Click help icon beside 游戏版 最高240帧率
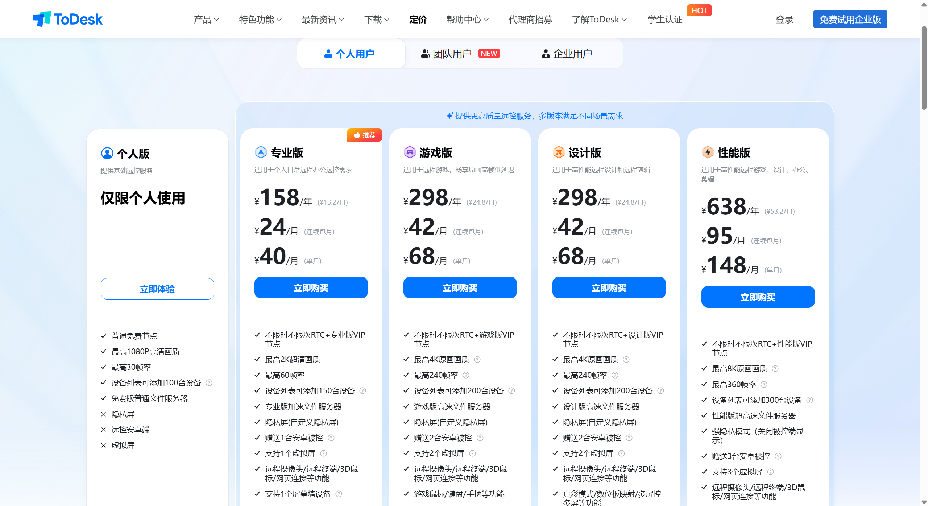 point(466,375)
